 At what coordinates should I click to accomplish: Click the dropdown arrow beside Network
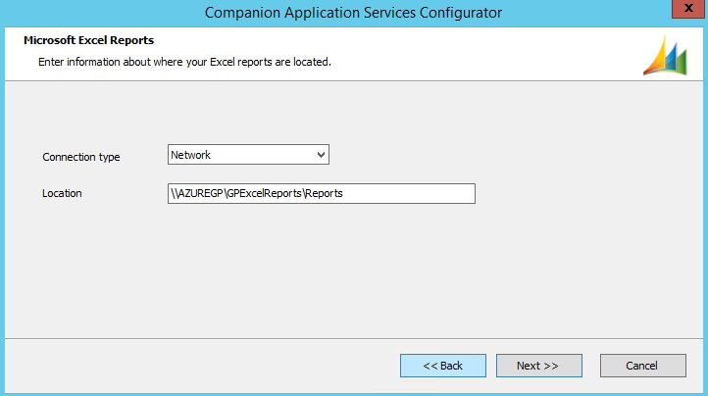pyautogui.click(x=321, y=155)
